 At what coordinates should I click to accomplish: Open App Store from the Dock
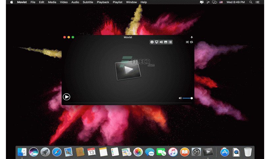click(225, 152)
